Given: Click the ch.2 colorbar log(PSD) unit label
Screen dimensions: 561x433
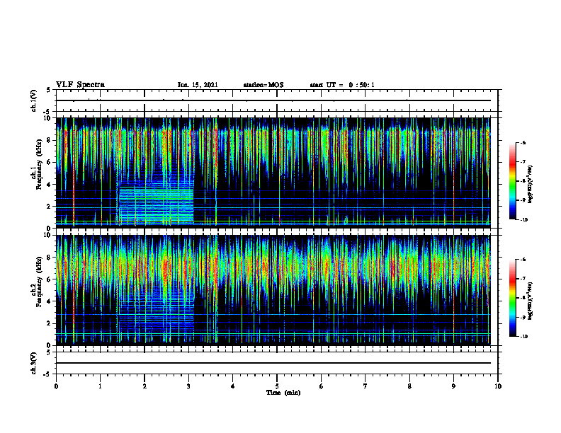Looking at the screenshot, I should 530,300.
